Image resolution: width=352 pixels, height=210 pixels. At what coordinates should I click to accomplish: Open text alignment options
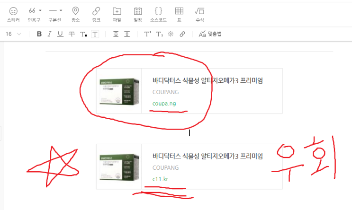click(x=116, y=34)
